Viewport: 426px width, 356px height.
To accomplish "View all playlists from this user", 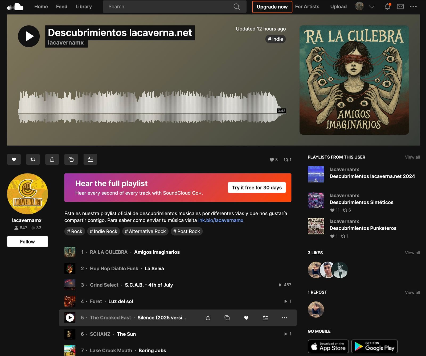I will pos(412,157).
